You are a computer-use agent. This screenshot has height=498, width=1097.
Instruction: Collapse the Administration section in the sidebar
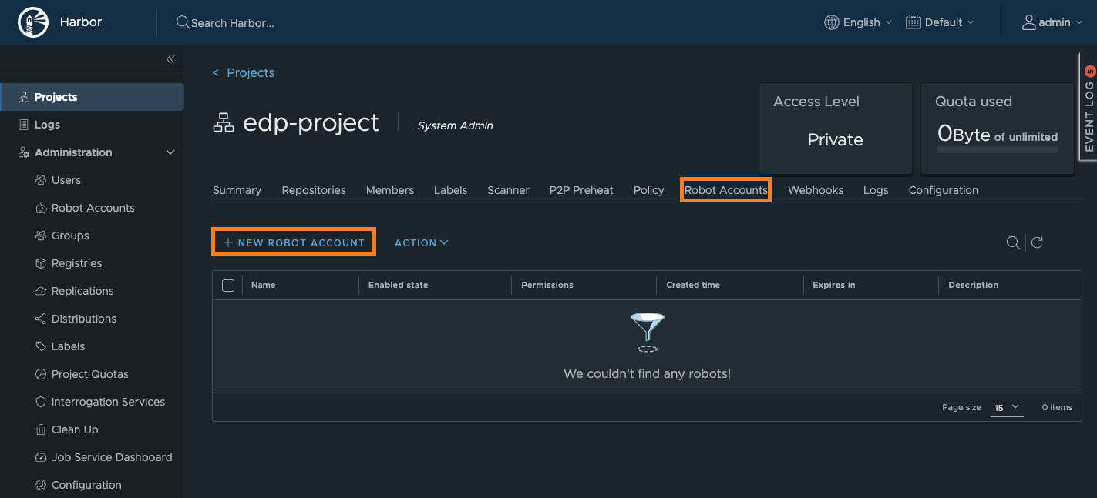coord(170,152)
